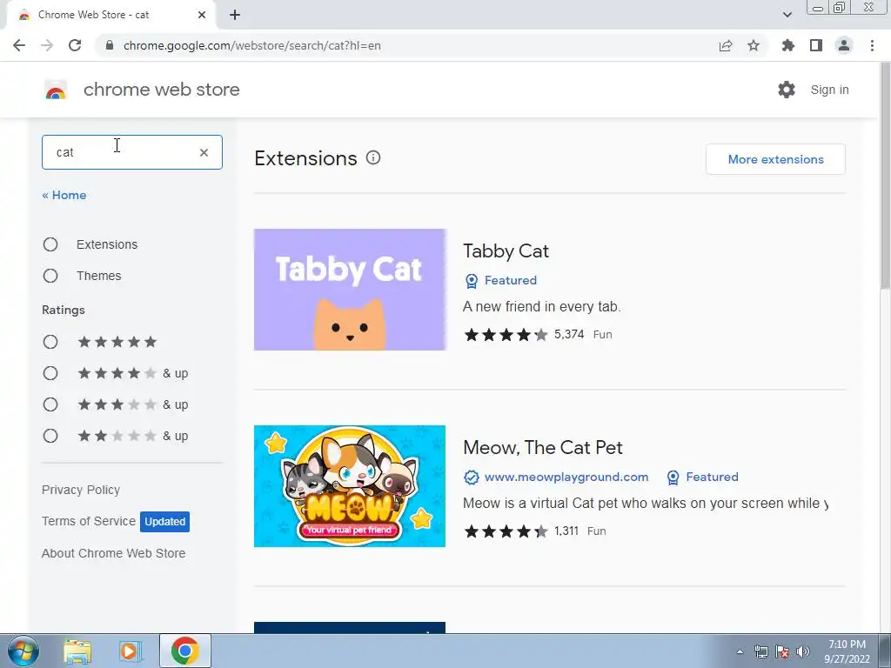
Task: Share this page using the share icon
Action: click(726, 45)
